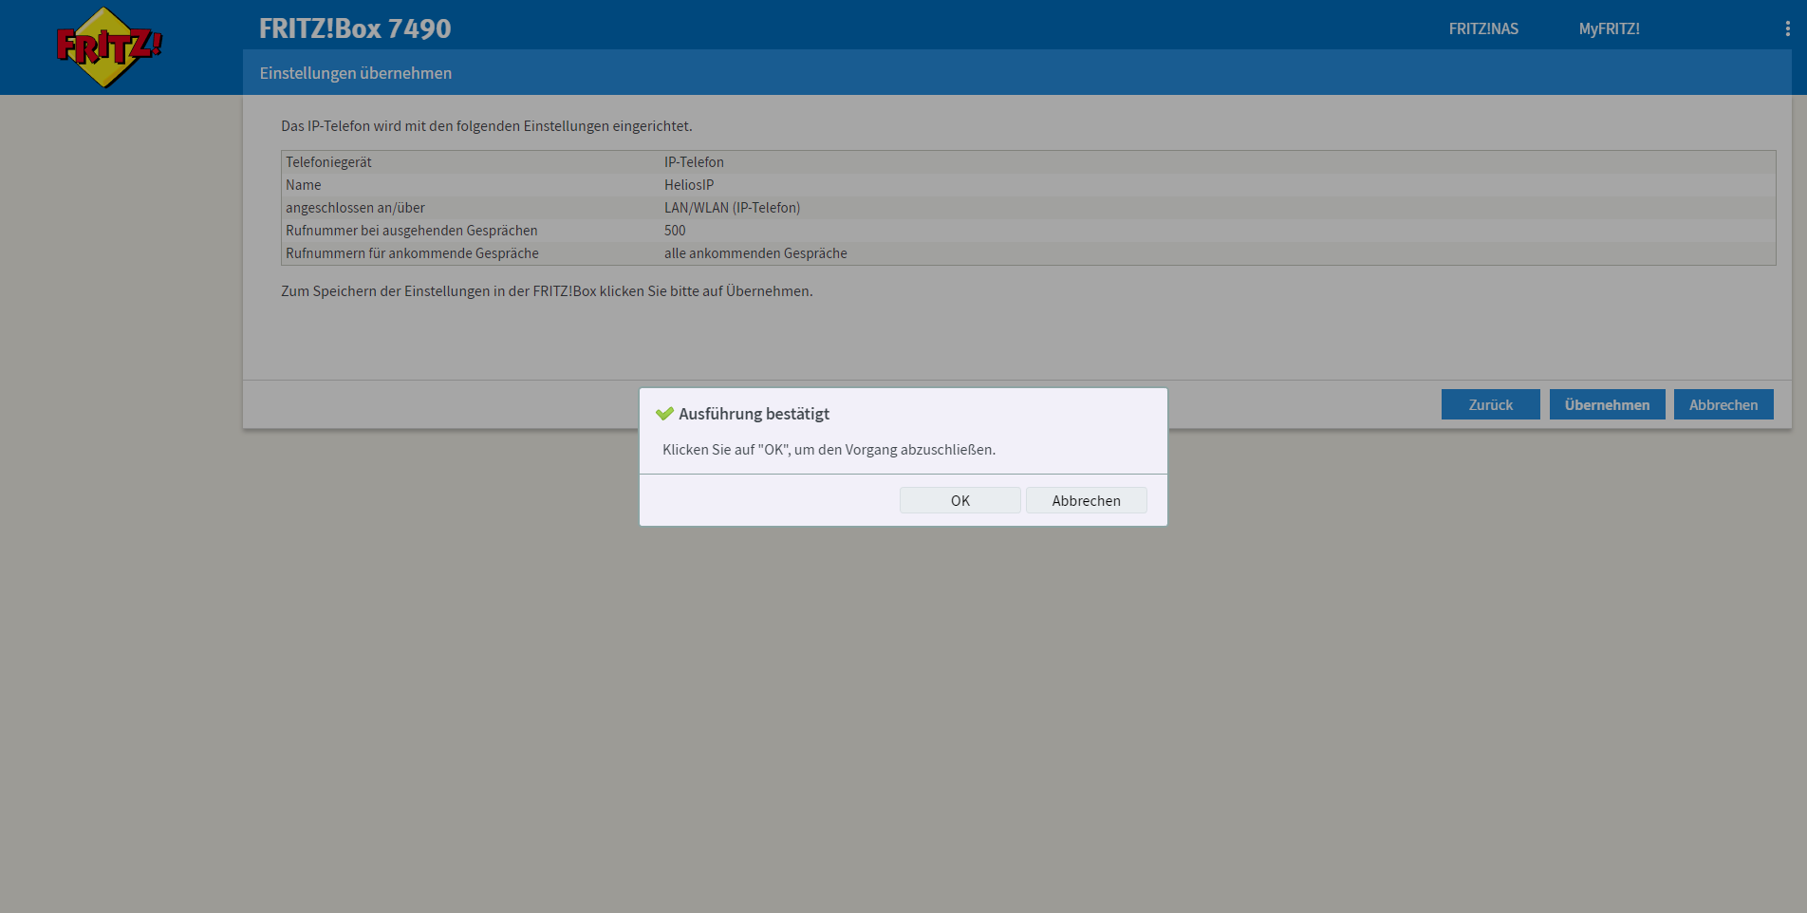
Task: Open FRITZ!NAS from the header
Action: 1482,29
